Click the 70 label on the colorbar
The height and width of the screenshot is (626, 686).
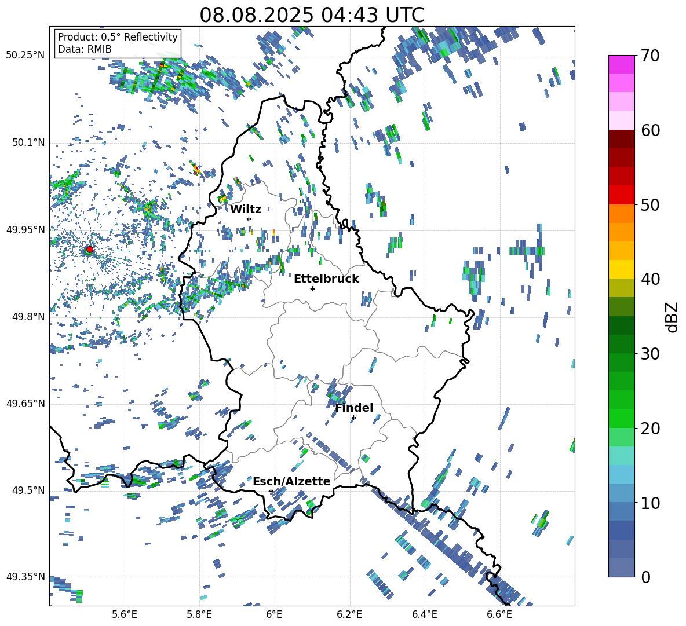pyautogui.click(x=649, y=56)
